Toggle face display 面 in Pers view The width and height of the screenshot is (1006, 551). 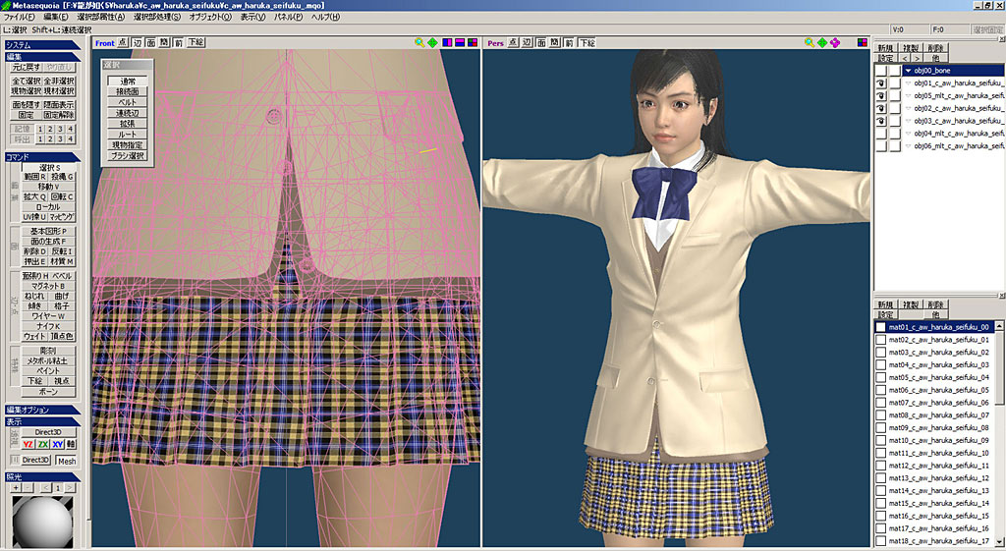(540, 43)
